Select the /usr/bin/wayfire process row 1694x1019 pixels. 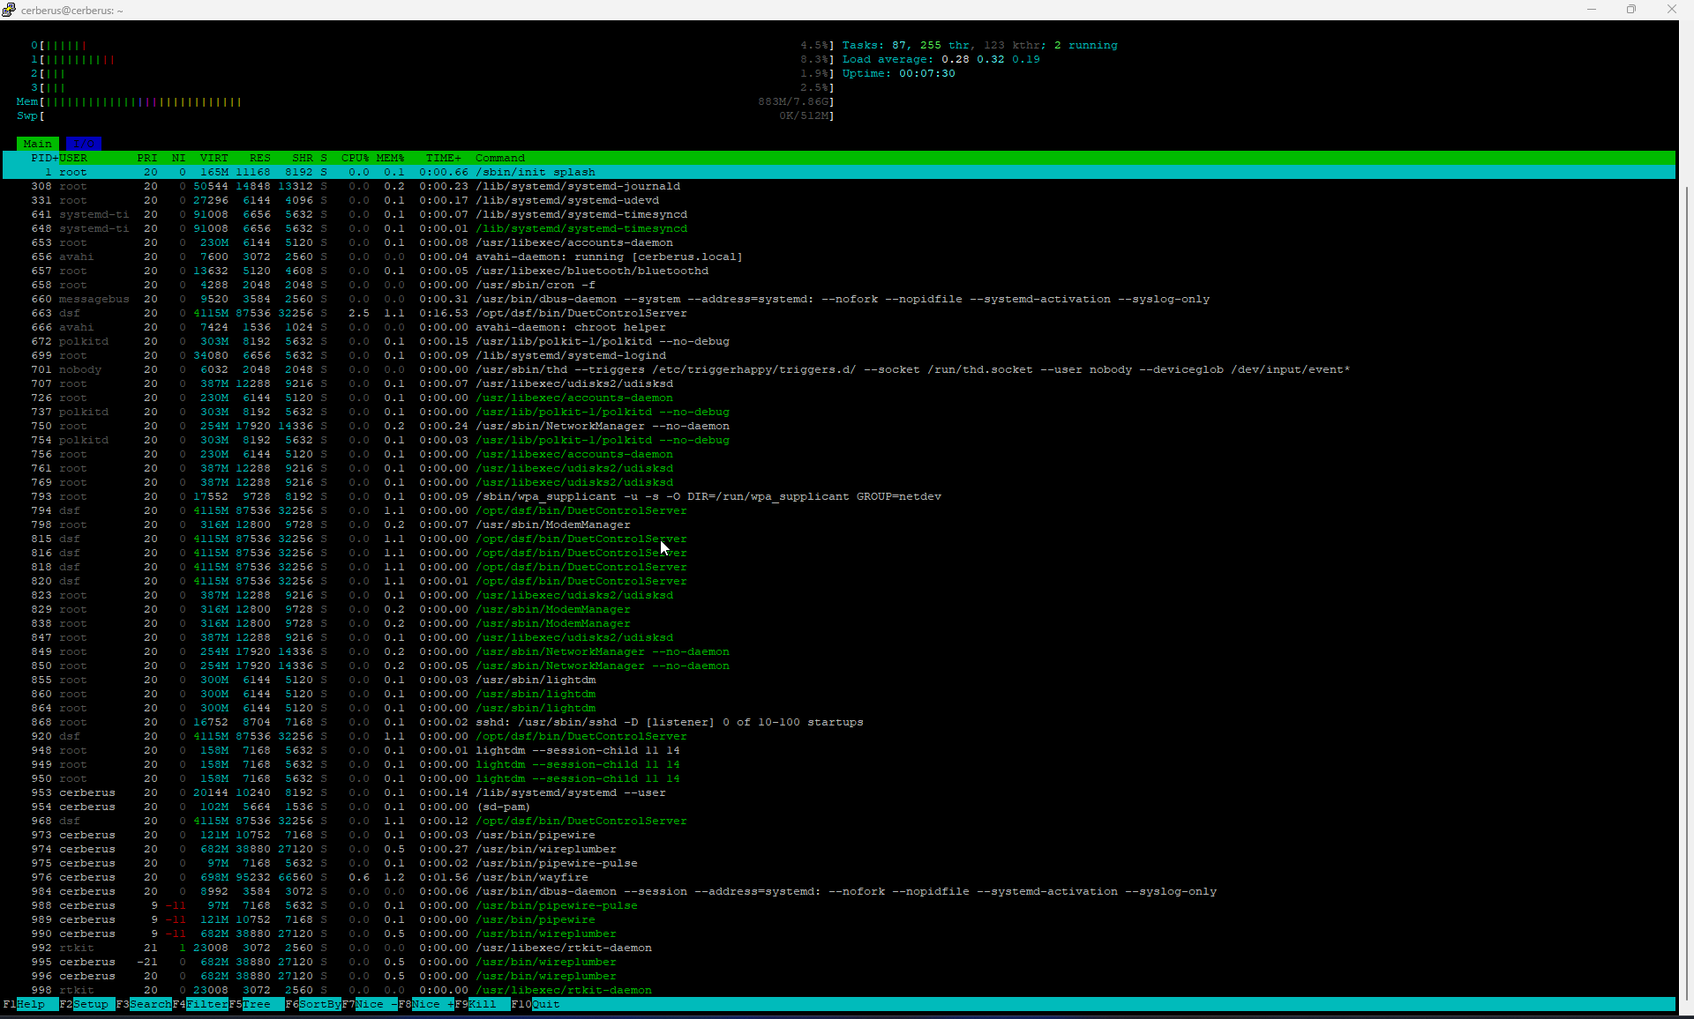tap(839, 877)
